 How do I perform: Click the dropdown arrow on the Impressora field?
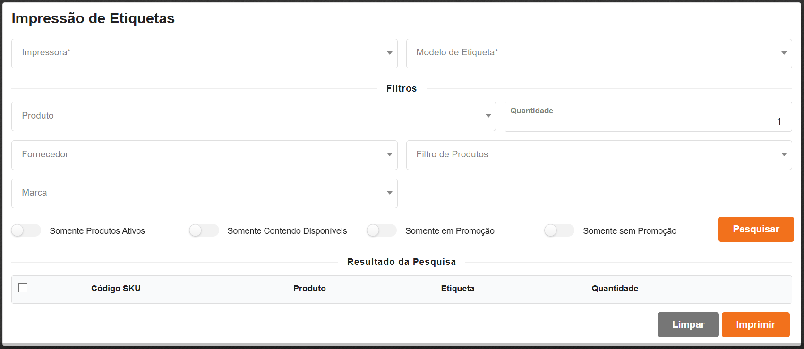(x=389, y=52)
